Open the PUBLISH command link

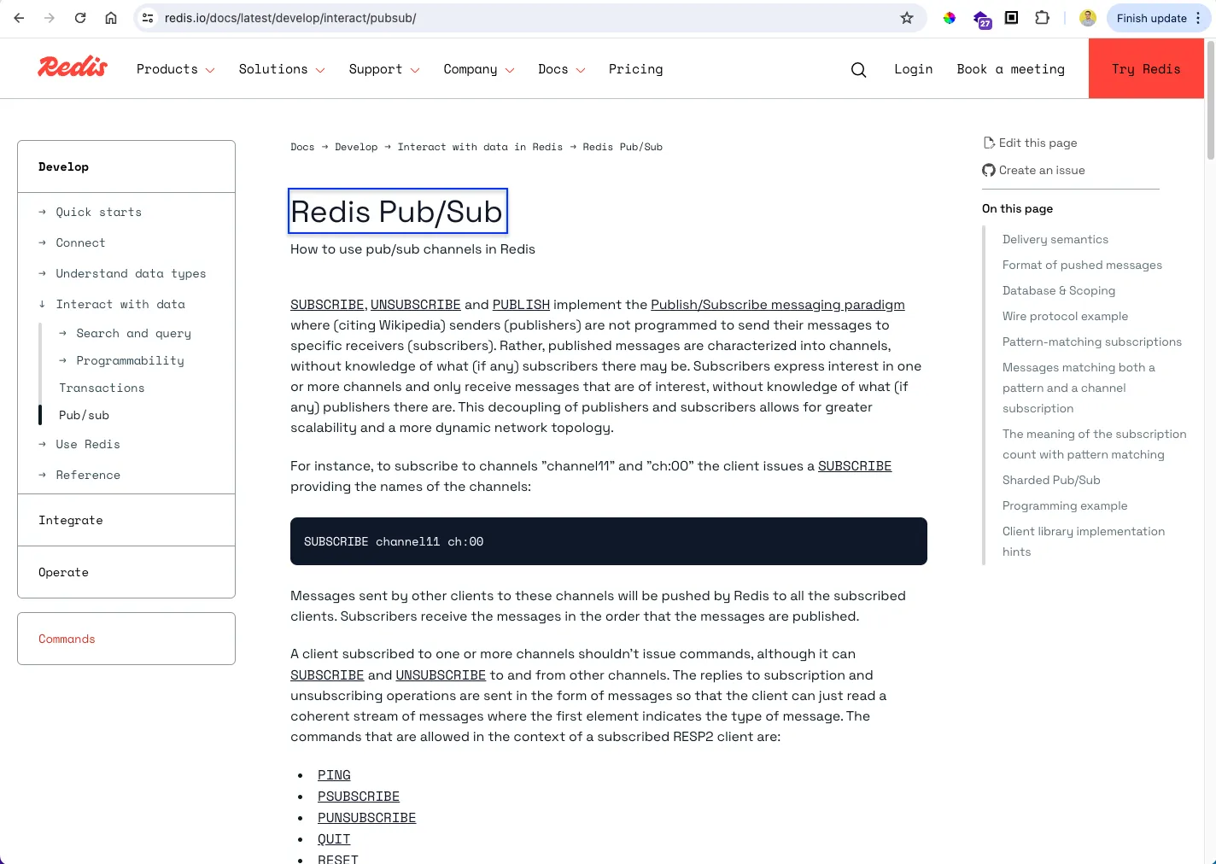pos(521,305)
